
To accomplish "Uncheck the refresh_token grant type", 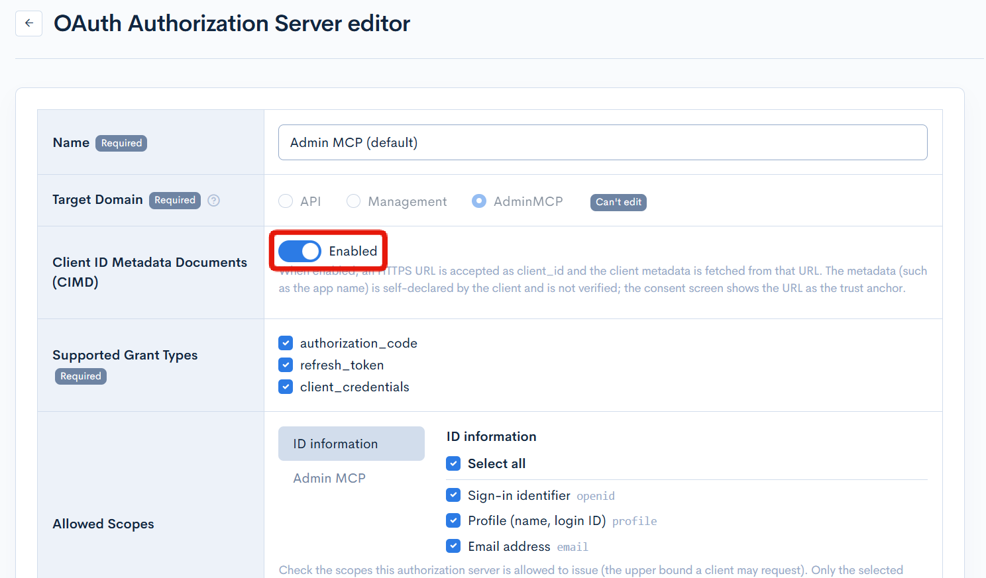I will point(286,365).
